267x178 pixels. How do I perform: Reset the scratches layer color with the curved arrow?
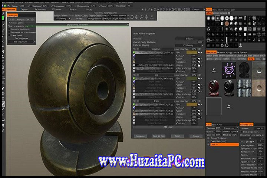[x=199, y=53]
